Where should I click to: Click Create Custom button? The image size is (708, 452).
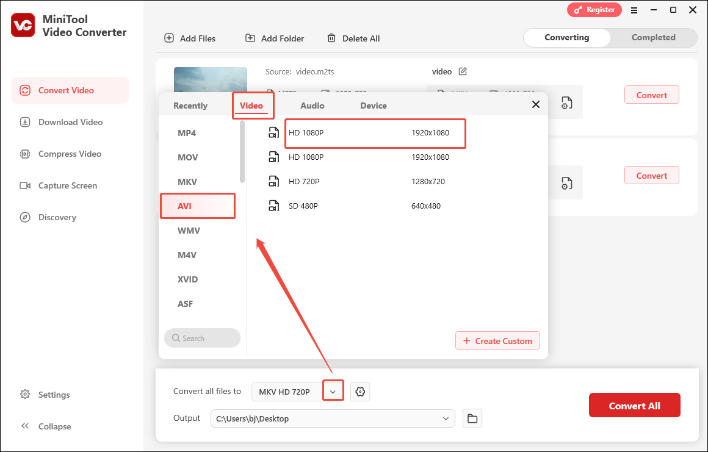coord(497,341)
